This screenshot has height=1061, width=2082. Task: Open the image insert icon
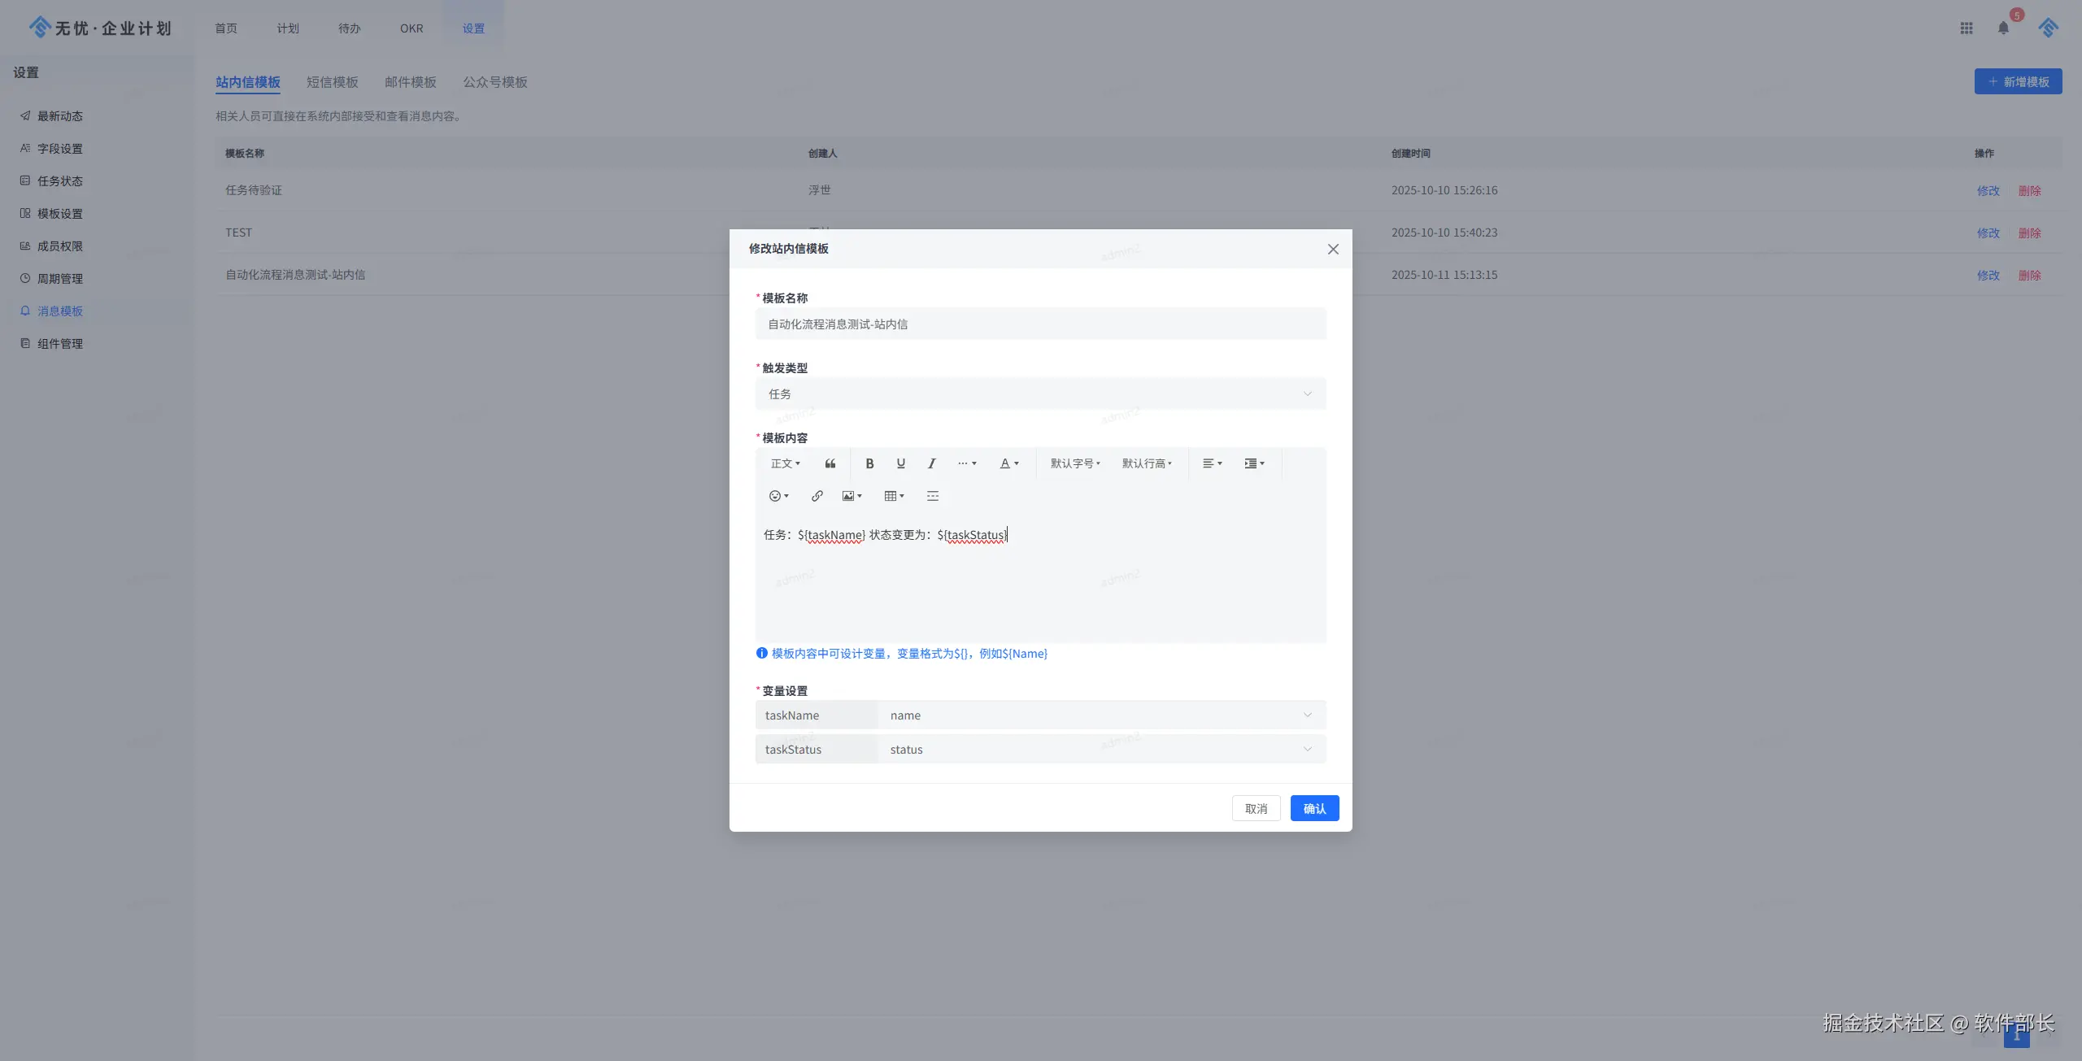click(x=852, y=496)
